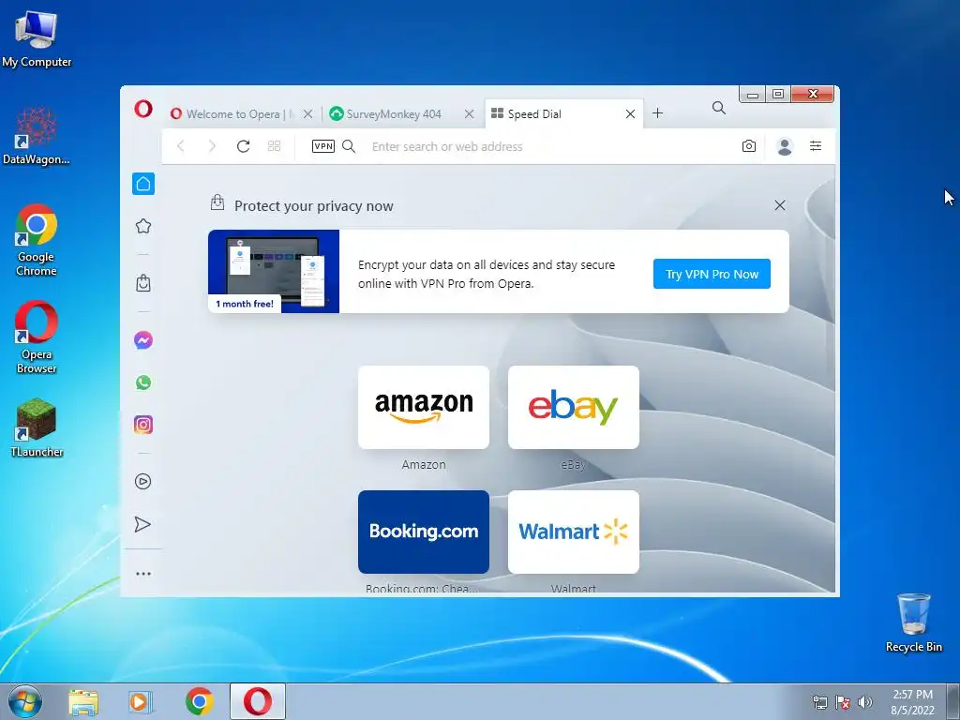Open the user account profile icon
The image size is (960, 720).
785,146
